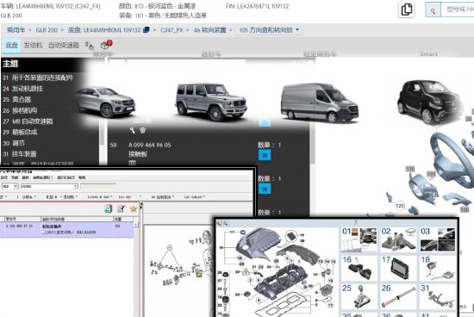
Task: Click the scroll arrow of the part table
Action: click(x=136, y=224)
